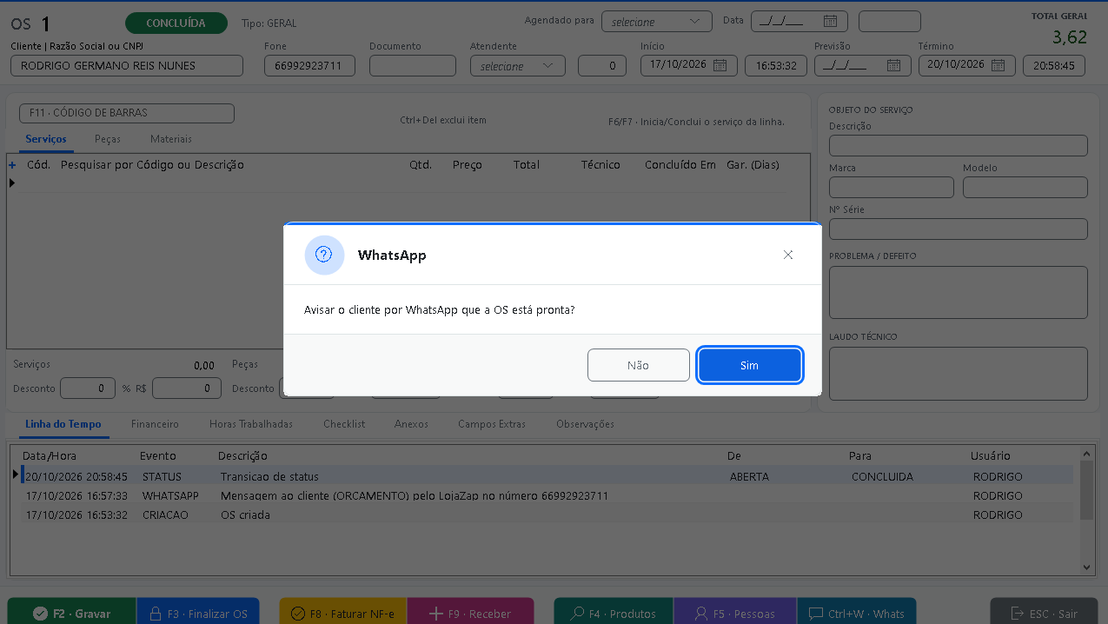The image size is (1108, 624).
Task: Open F4 Produtos search
Action: click(x=614, y=613)
